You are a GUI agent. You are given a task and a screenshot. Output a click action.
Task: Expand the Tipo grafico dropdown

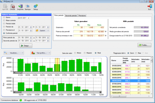tap(41, 53)
